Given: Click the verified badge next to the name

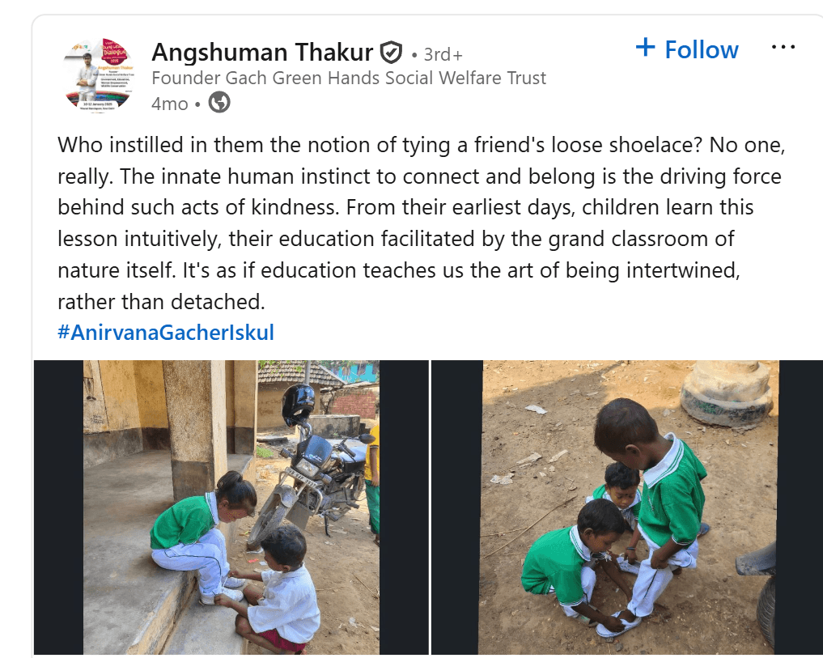Looking at the screenshot, I should pos(391,53).
